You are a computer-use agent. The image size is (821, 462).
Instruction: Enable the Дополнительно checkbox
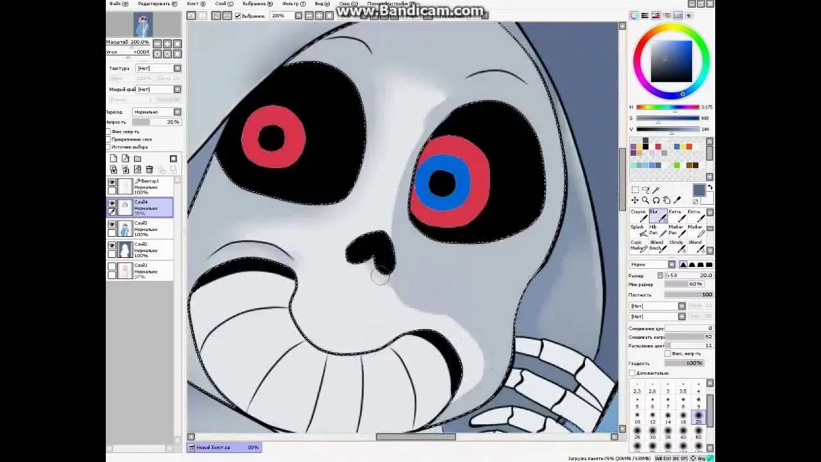632,373
